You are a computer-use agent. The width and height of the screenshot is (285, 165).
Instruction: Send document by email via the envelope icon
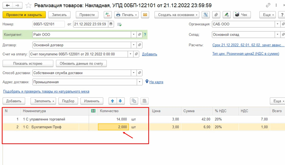click(145, 15)
